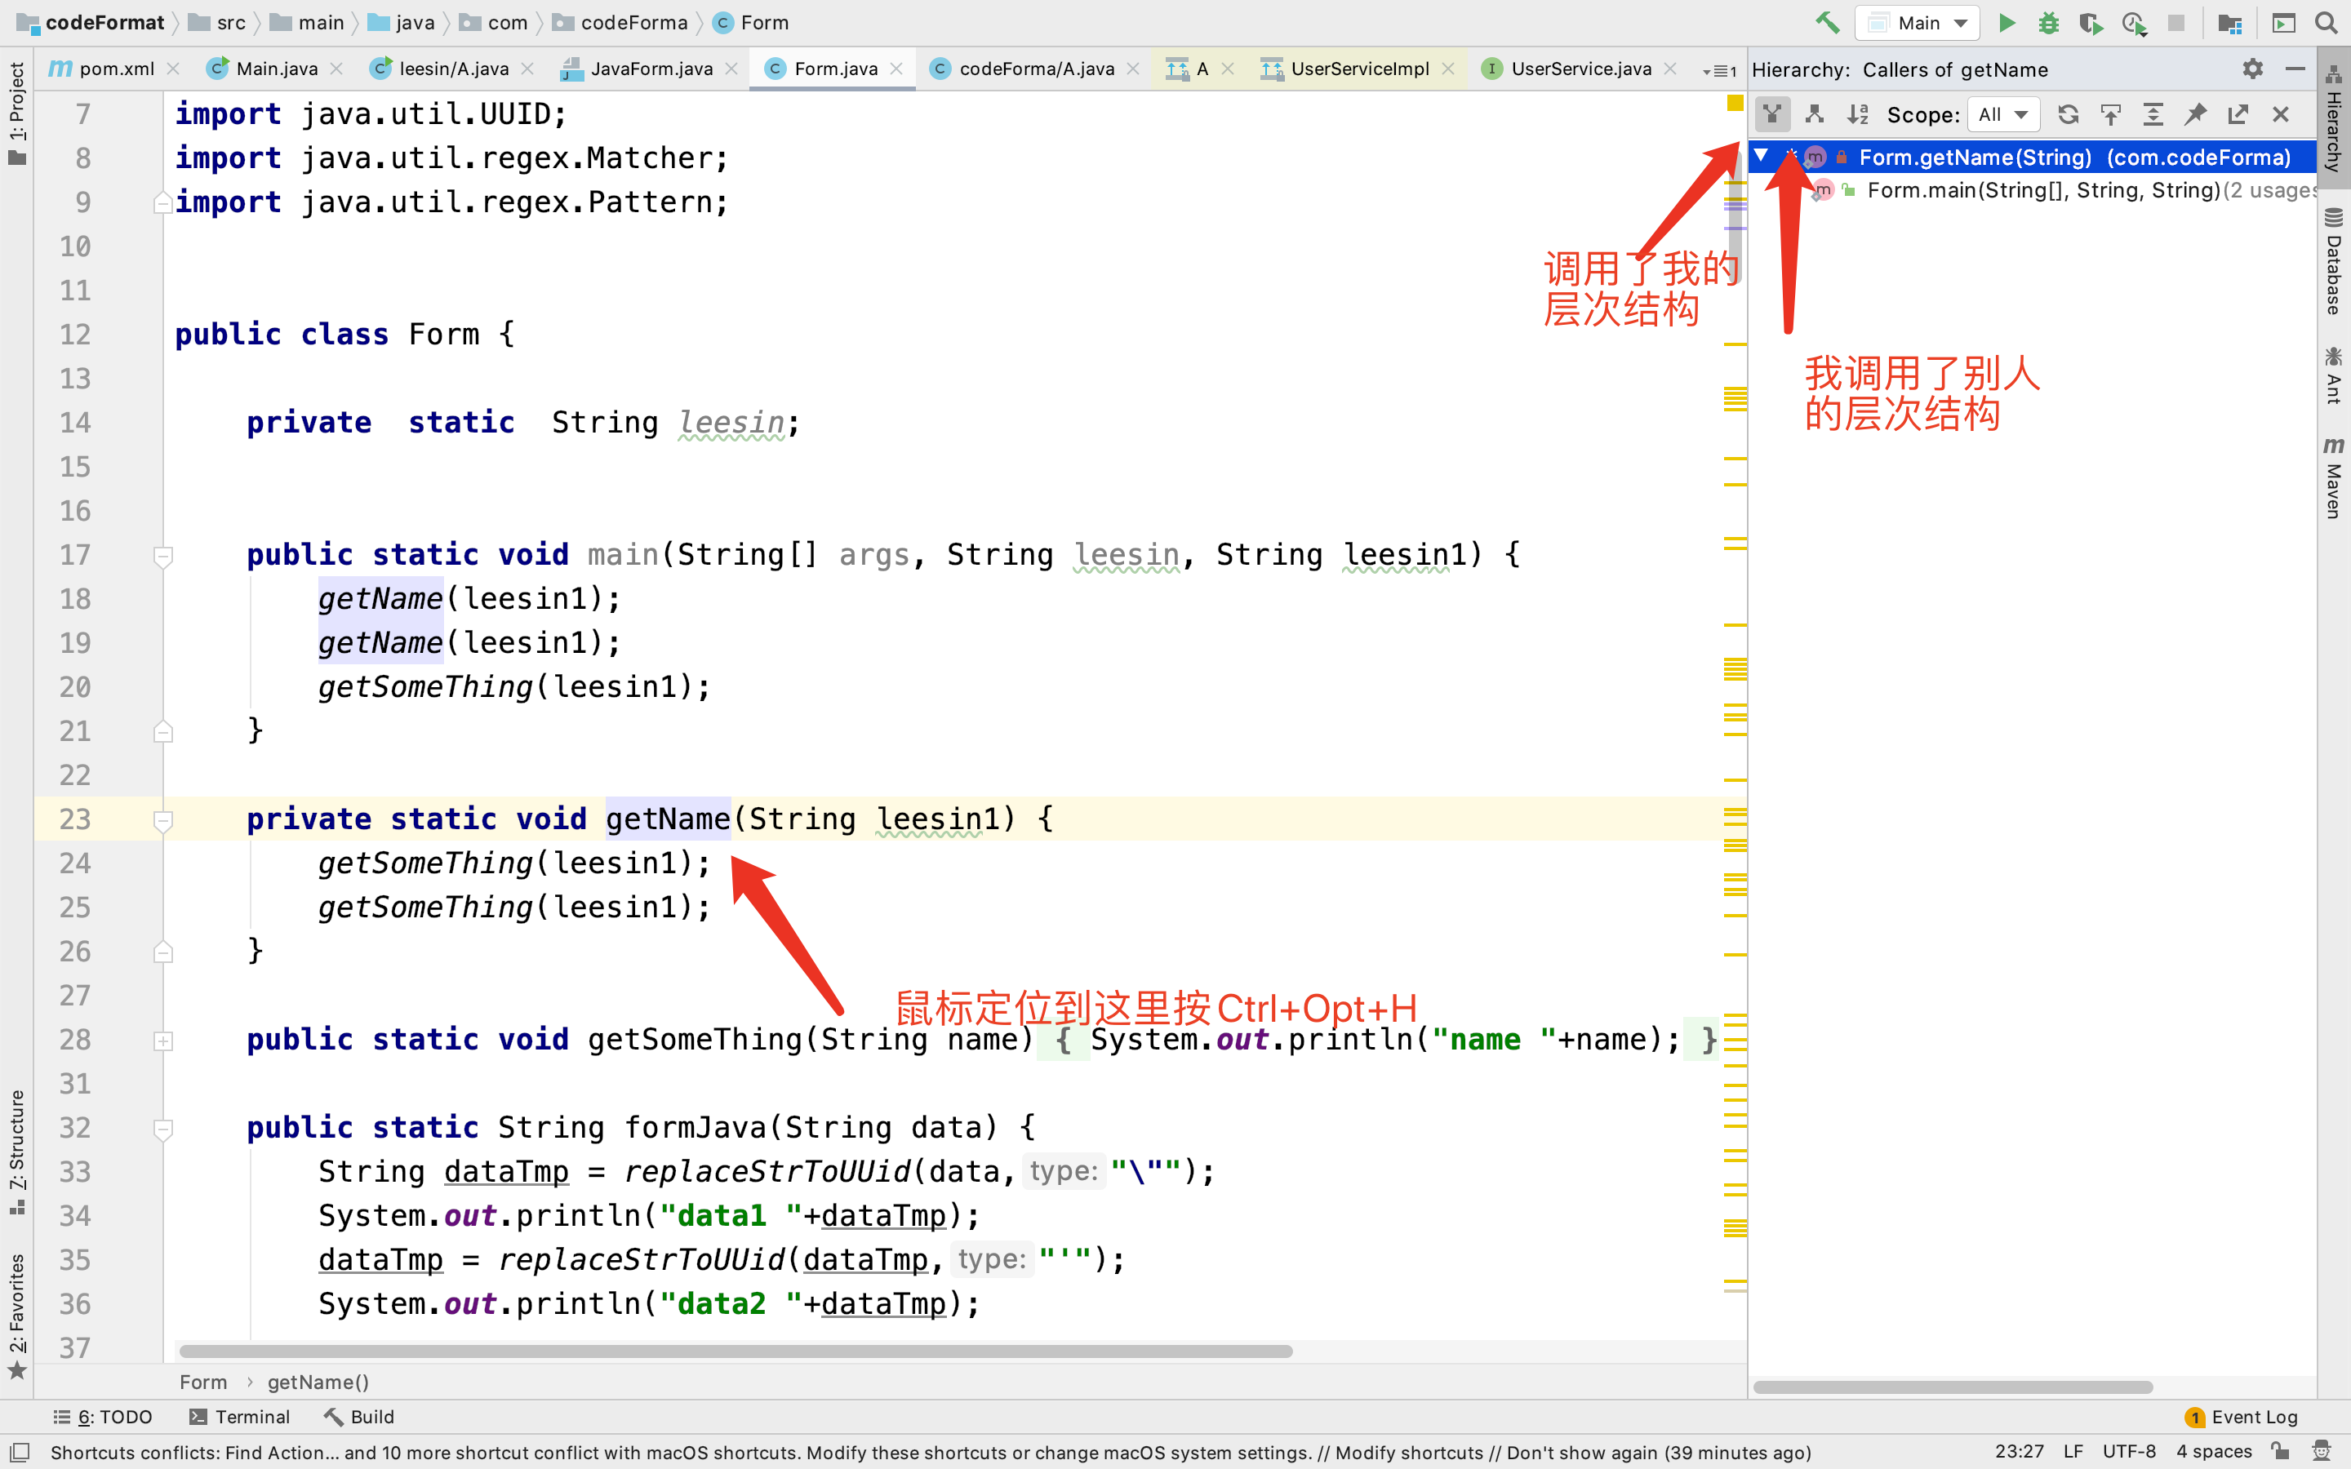Open Hierarchy panel settings gear

[2253, 69]
